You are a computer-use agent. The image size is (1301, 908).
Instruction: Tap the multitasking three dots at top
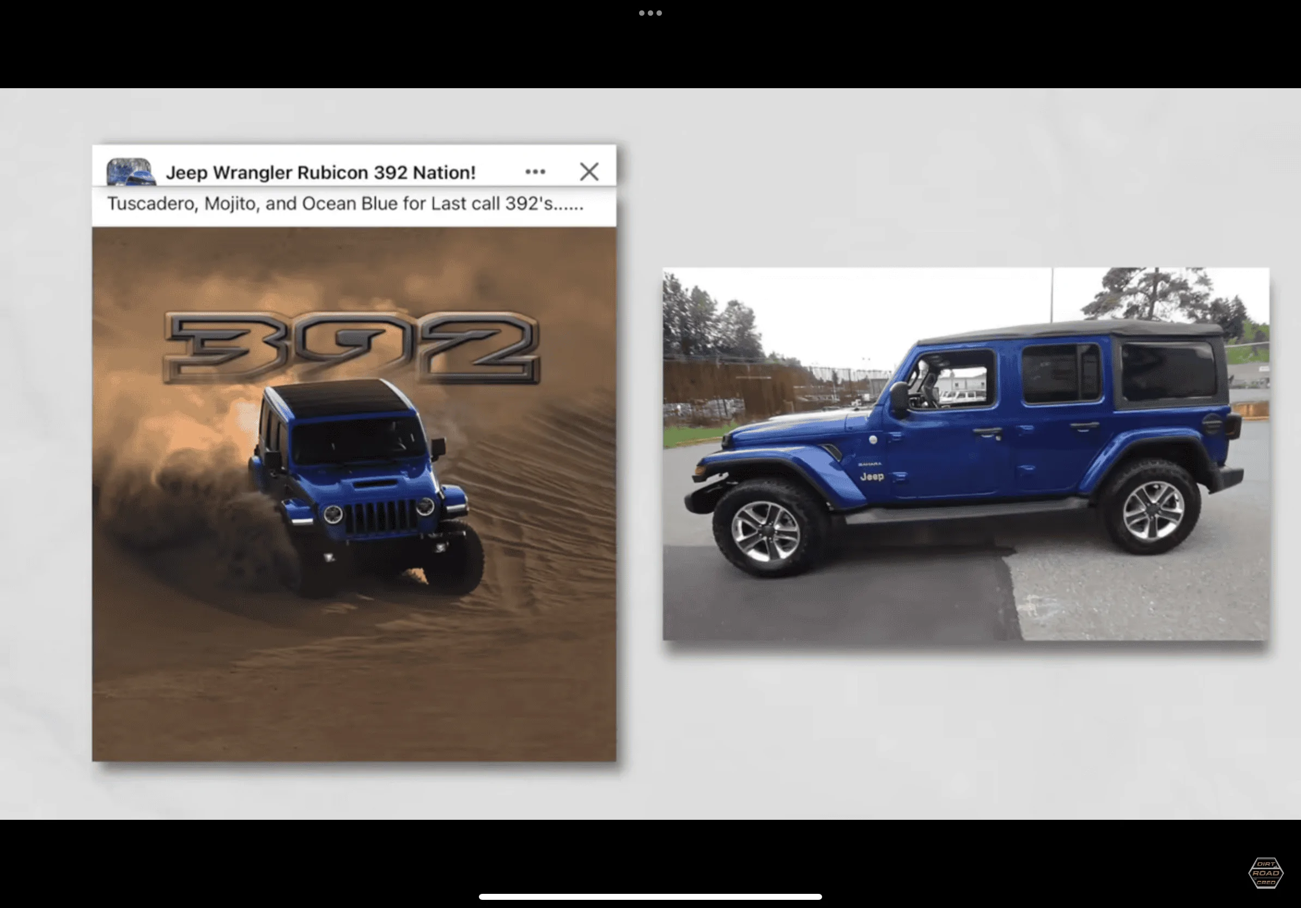tap(650, 13)
